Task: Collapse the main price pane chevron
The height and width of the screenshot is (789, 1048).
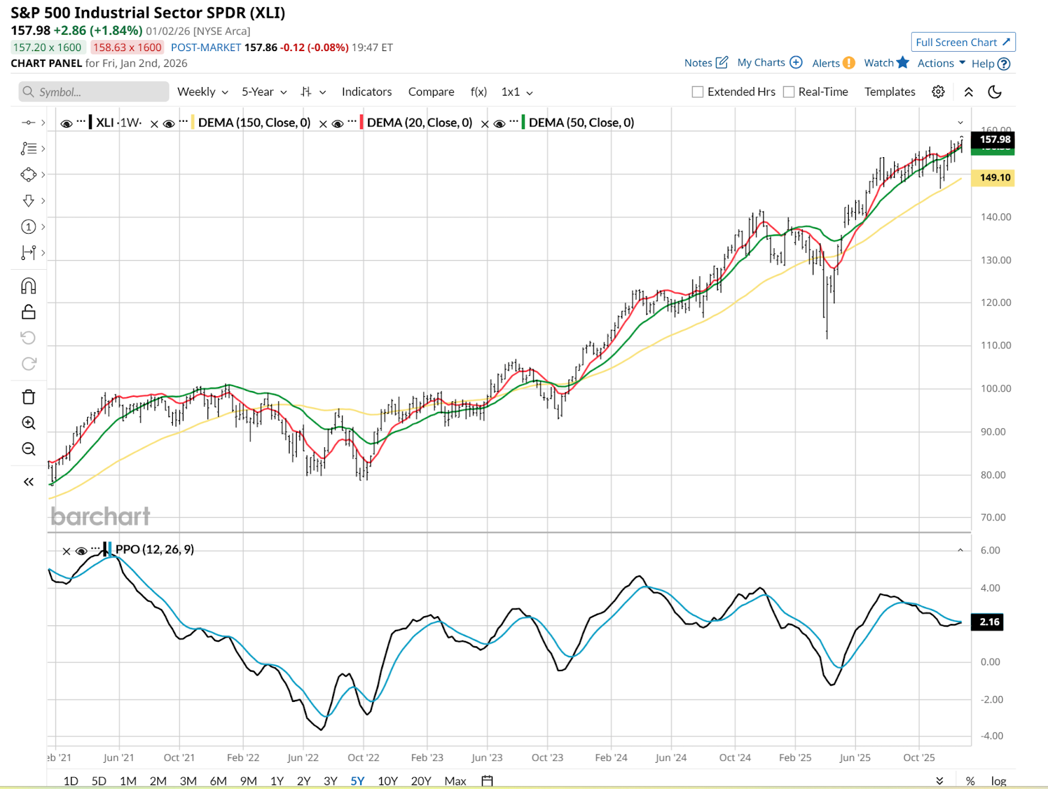Action: click(960, 122)
